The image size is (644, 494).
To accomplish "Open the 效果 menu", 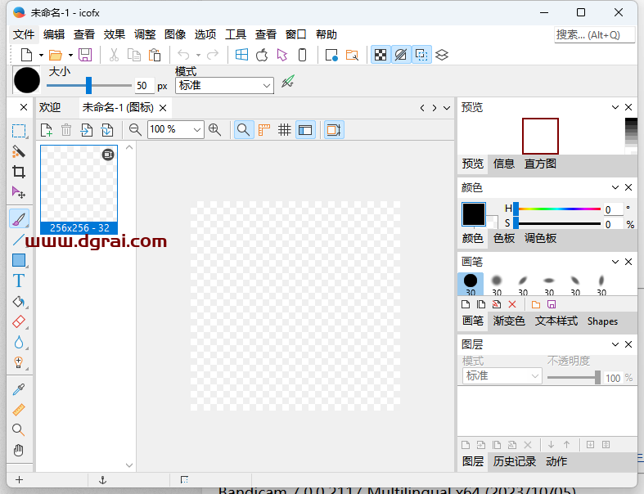I will 115,34.
